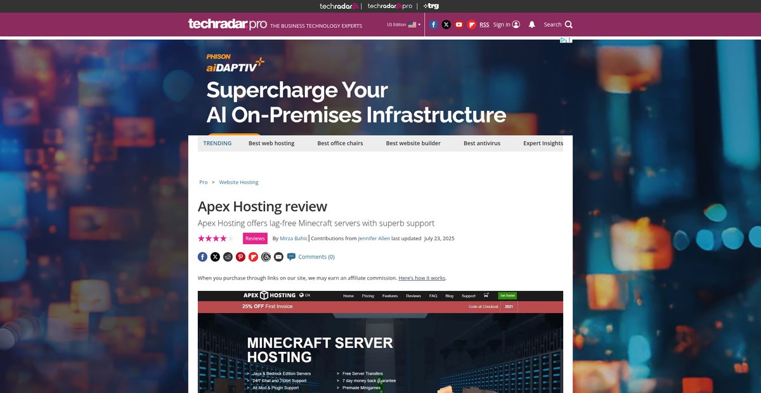Open Comments (0) link
Screen dimensions: 761x393
click(x=316, y=257)
